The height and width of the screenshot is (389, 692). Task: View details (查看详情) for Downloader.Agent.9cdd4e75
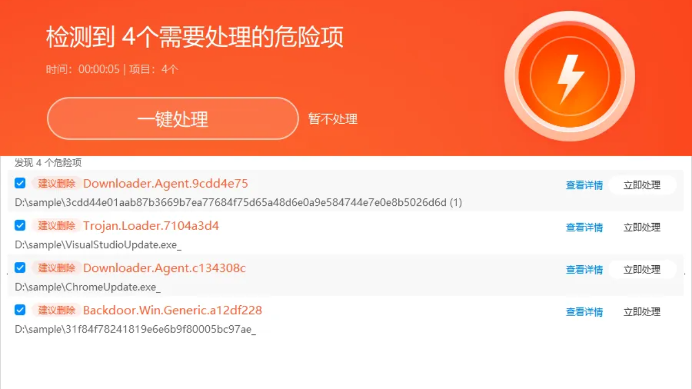[584, 185]
